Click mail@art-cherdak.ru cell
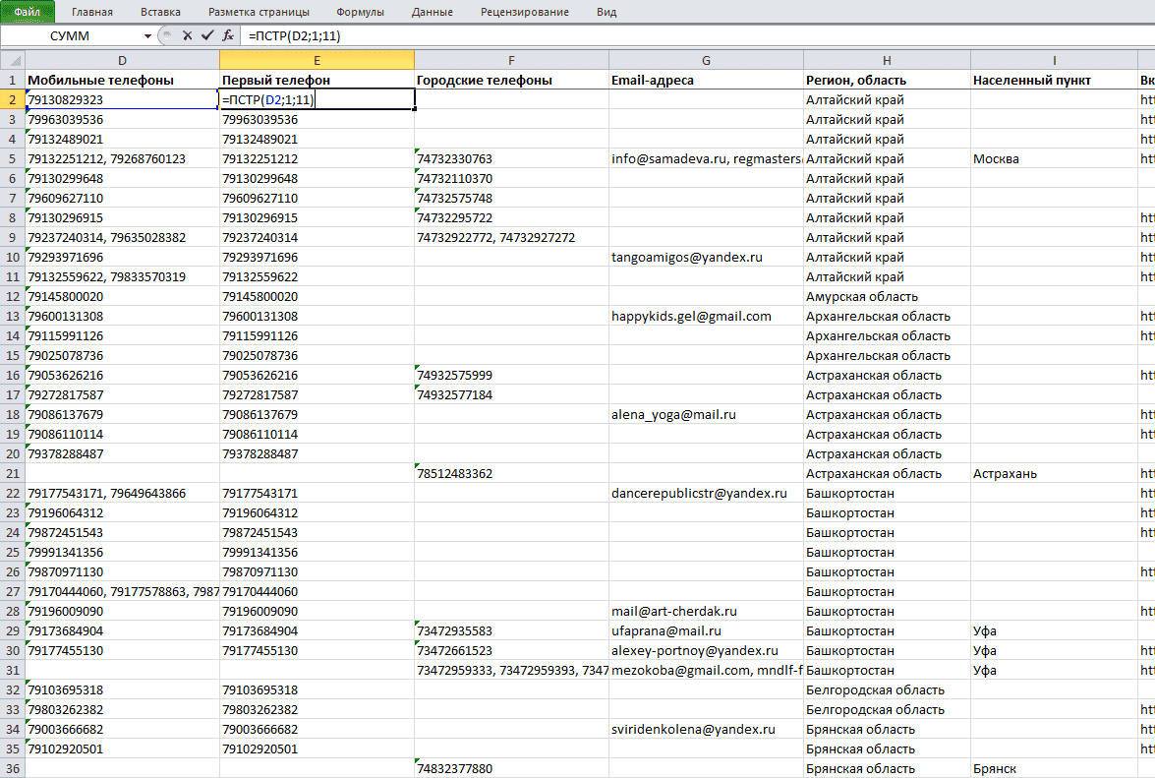1155x778 pixels. click(x=706, y=611)
